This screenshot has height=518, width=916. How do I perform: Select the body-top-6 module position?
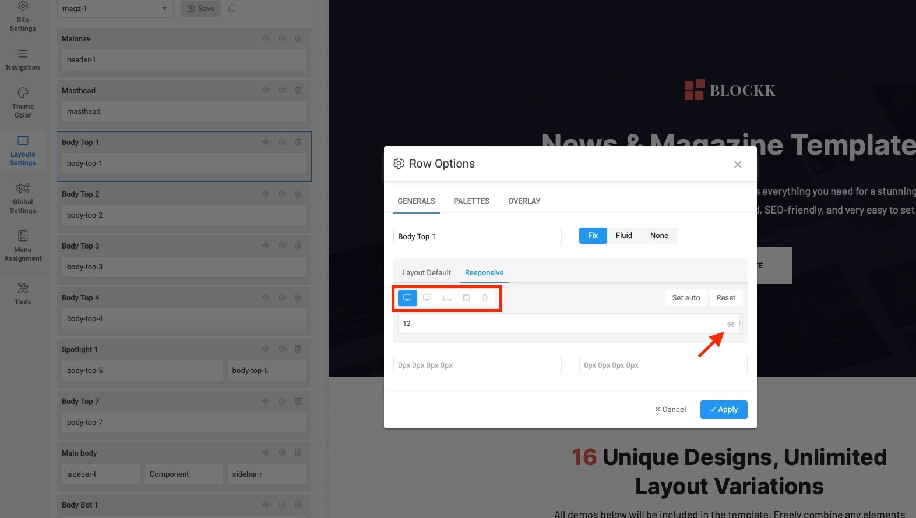click(267, 371)
